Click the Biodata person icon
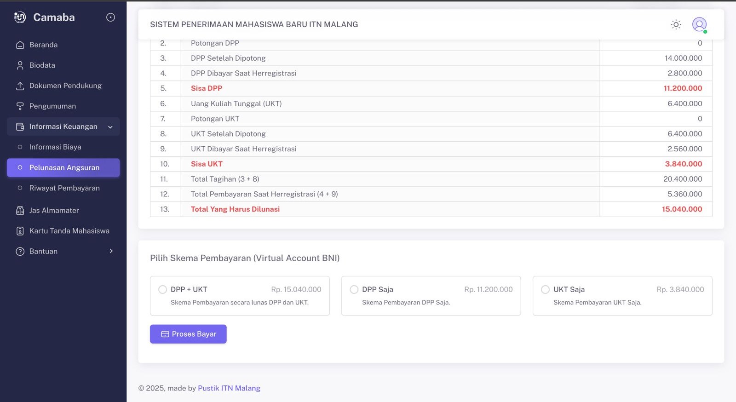 pyautogui.click(x=20, y=65)
